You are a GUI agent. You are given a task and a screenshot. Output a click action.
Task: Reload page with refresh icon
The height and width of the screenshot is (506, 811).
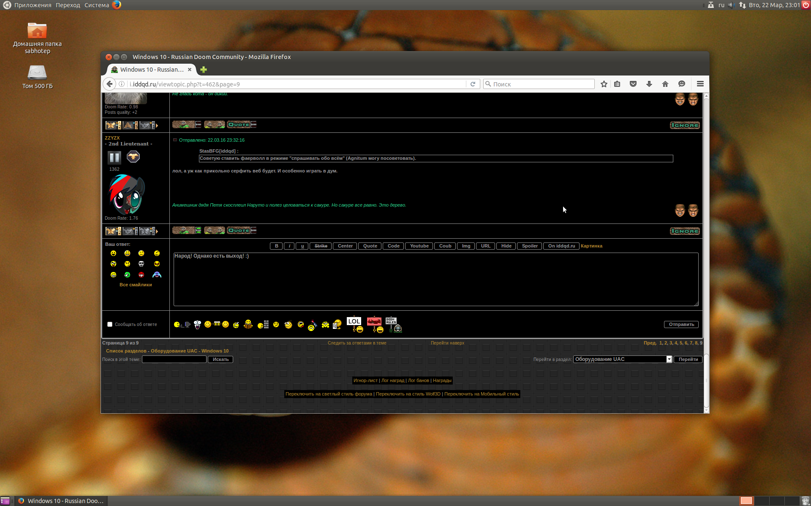(473, 84)
